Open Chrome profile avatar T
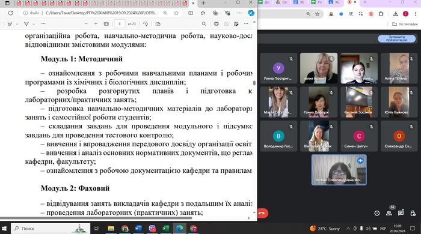Image resolution: width=421 pixels, height=234 pixels. [405, 14]
